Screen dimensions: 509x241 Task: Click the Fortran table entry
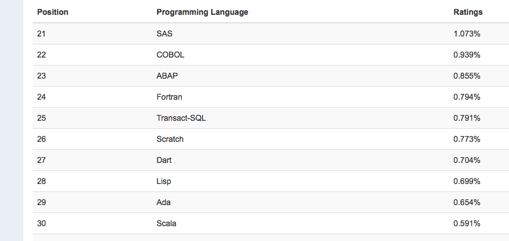click(169, 97)
